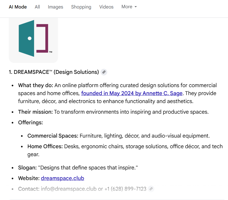228x200 pixels.
Task: Open the AI Mode tab
Action: click(x=18, y=7)
